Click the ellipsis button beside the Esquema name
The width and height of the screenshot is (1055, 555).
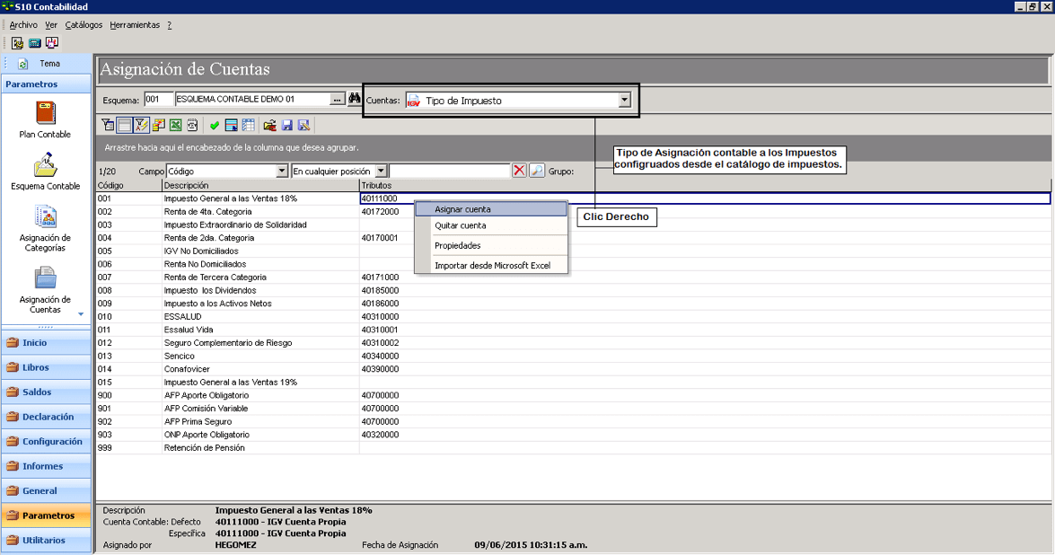pyautogui.click(x=337, y=100)
